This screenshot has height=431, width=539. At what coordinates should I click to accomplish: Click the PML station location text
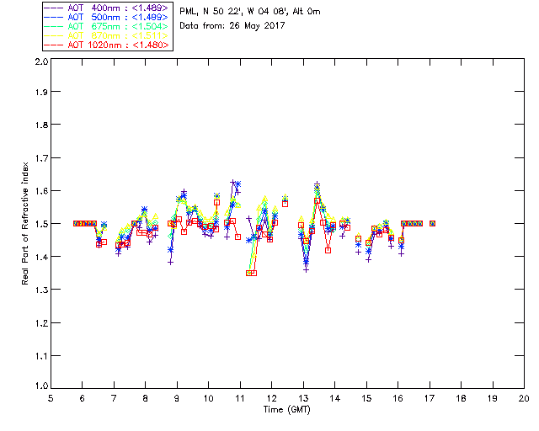pyautogui.click(x=250, y=12)
